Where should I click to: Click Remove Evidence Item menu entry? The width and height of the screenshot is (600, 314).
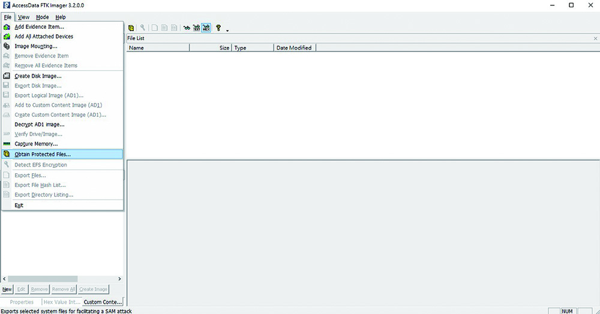[62, 56]
